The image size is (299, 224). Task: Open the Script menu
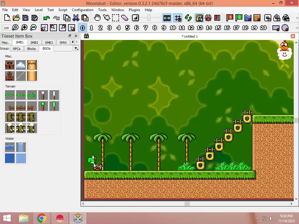tap(63, 10)
